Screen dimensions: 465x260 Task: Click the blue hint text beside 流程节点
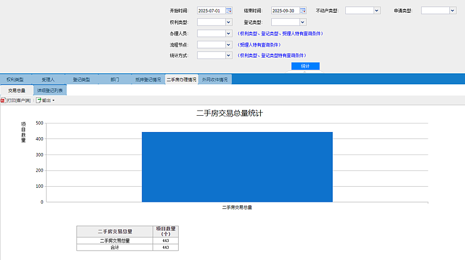click(x=259, y=45)
